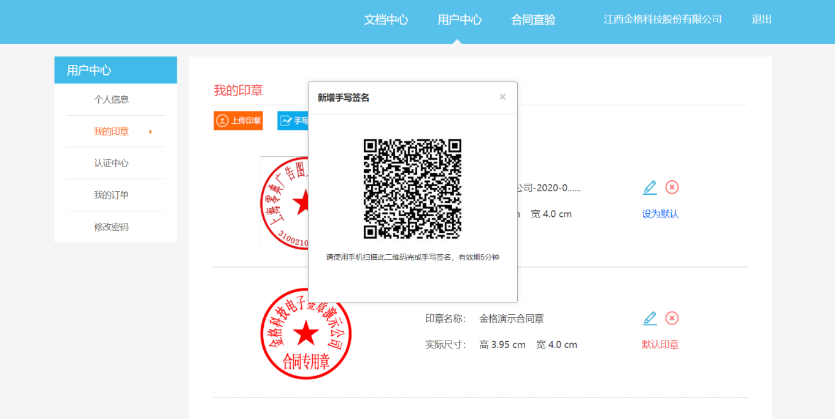The height and width of the screenshot is (419, 835).
Task: Click the 合同专用章 seal thumbnail
Action: 306,334
